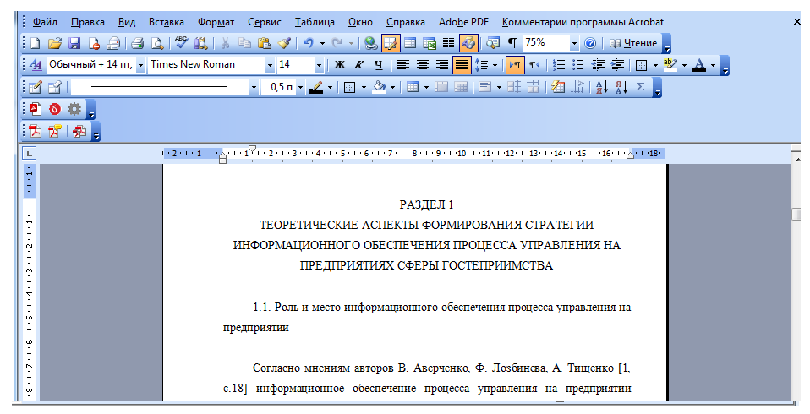Open the Формат menu

(216, 22)
